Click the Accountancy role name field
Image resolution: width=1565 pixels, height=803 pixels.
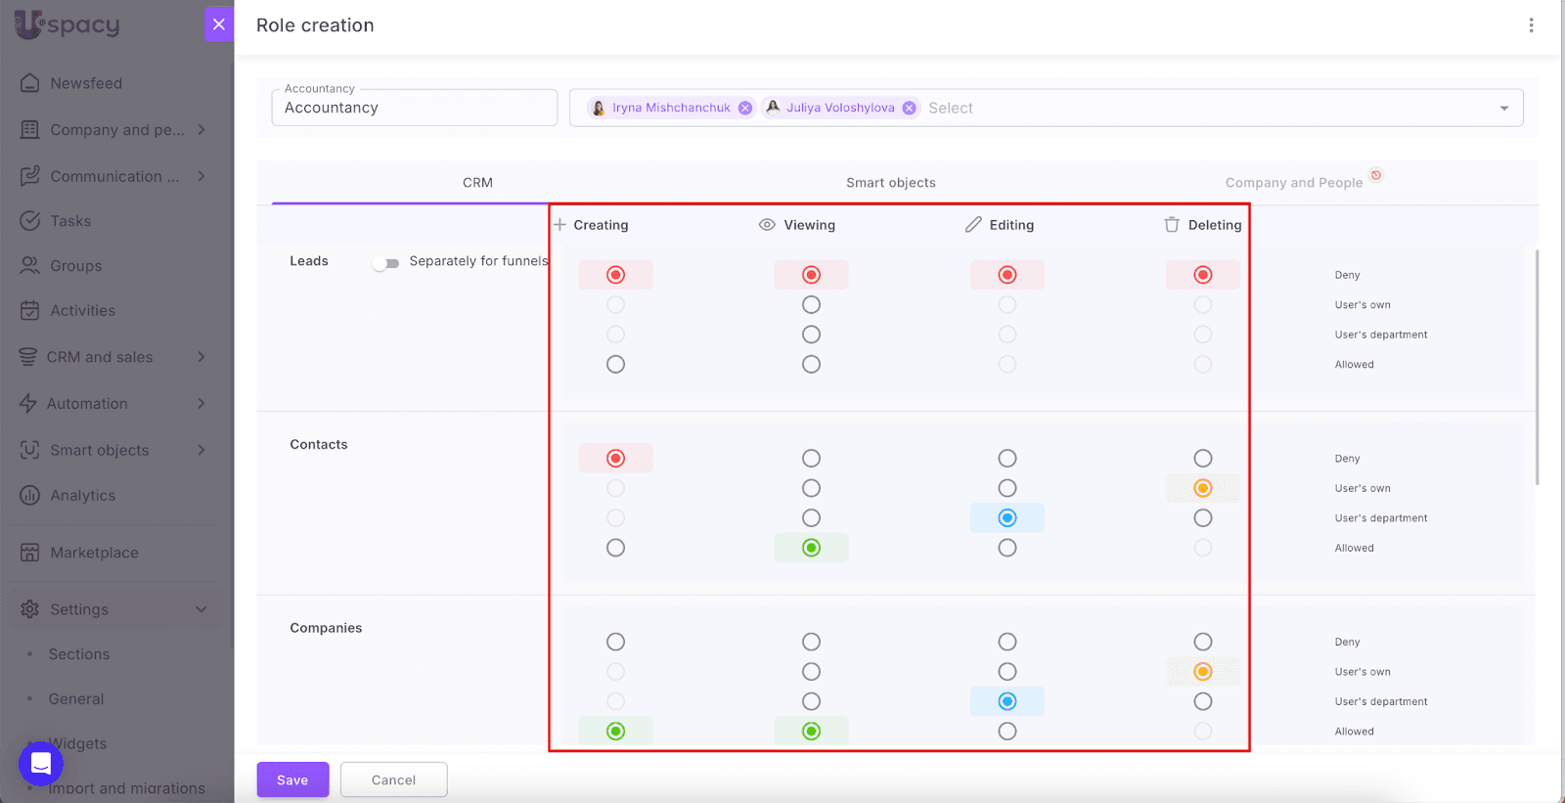[414, 109]
